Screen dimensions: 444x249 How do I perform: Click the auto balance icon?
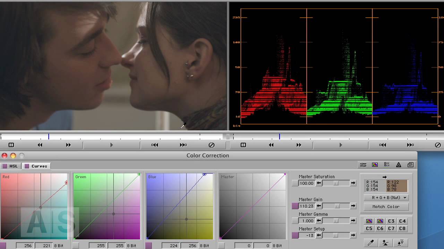[386, 243]
